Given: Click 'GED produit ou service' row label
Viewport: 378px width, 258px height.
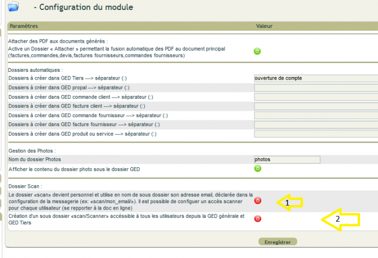Looking at the screenshot, I should [82, 133].
